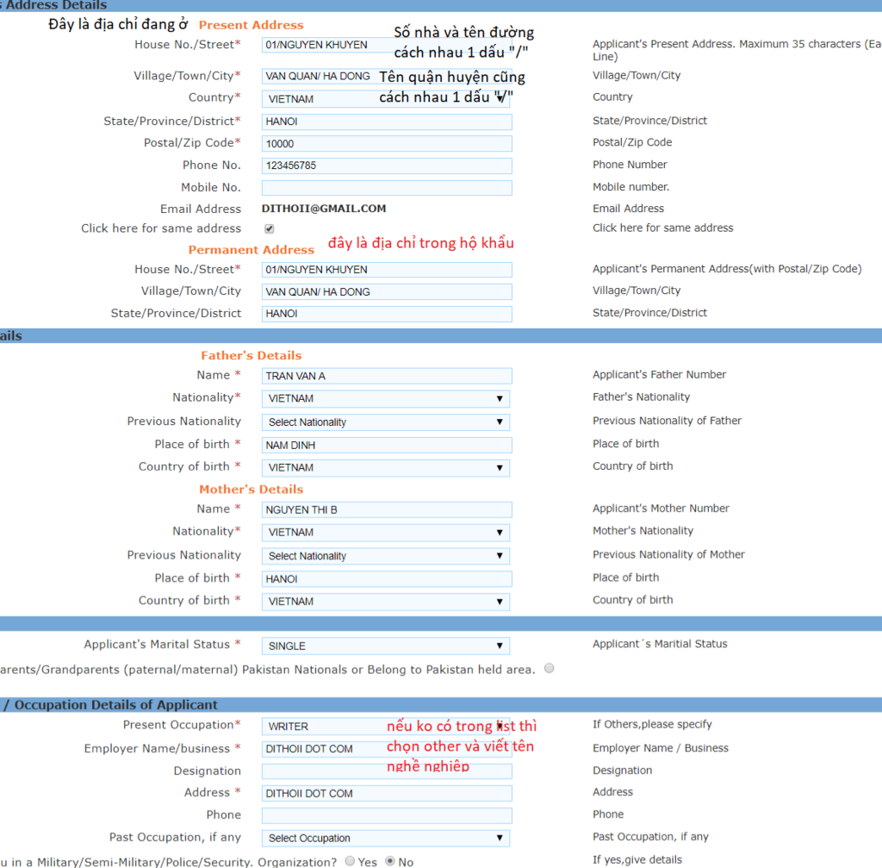The width and height of the screenshot is (882, 868).
Task: Open Mother's Nationality dropdown
Action: 386,533
